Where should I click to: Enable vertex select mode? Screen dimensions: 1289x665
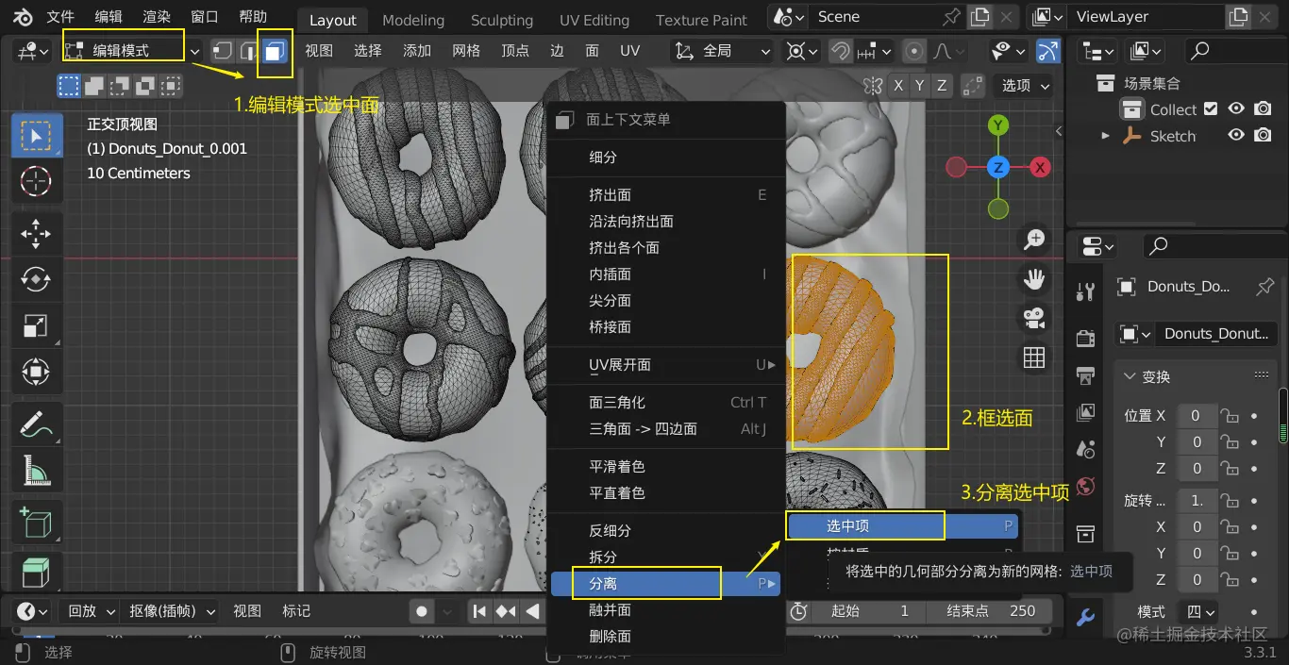222,51
